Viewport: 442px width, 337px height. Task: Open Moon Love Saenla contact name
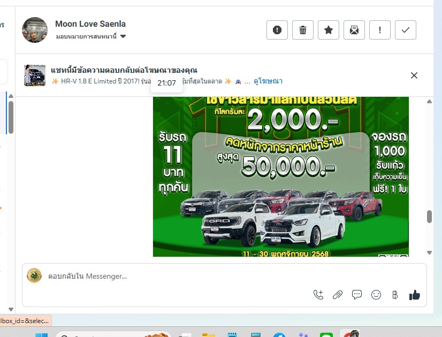point(90,24)
